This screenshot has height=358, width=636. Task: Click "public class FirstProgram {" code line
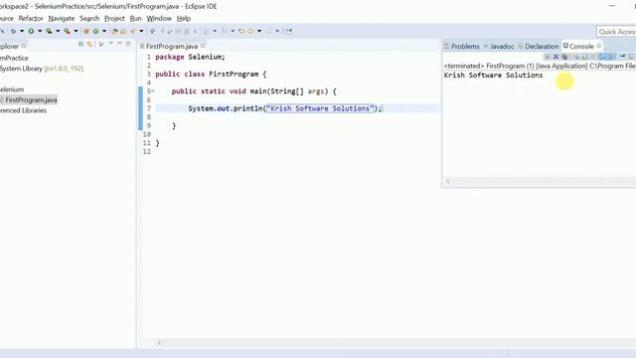pos(211,74)
